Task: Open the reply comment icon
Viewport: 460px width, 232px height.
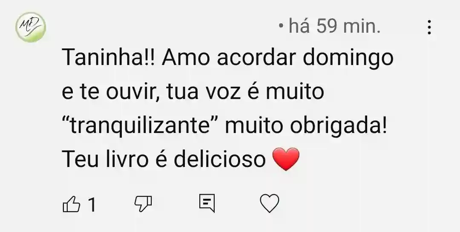Action: [207, 204]
